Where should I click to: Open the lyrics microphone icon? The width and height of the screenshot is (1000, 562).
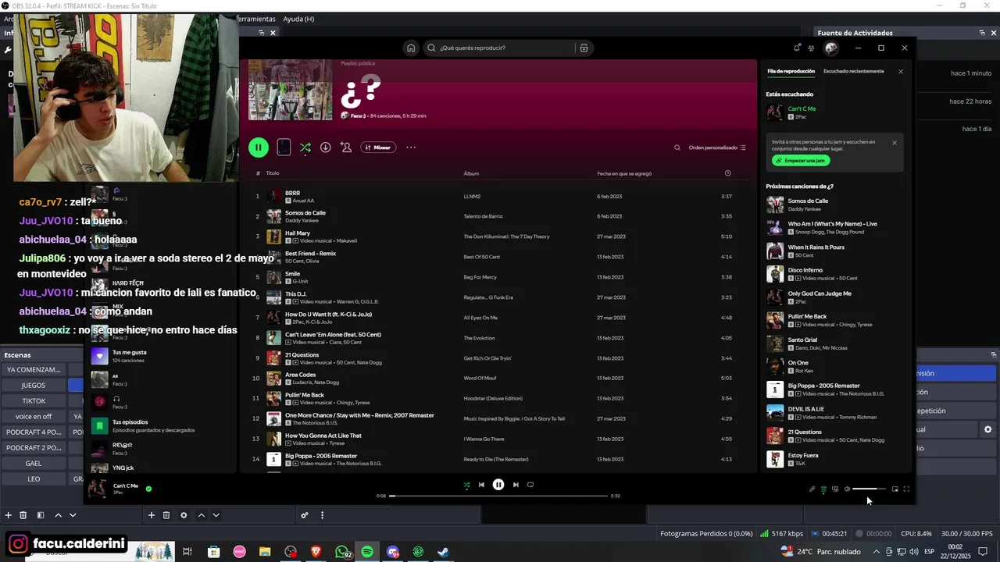click(x=812, y=489)
